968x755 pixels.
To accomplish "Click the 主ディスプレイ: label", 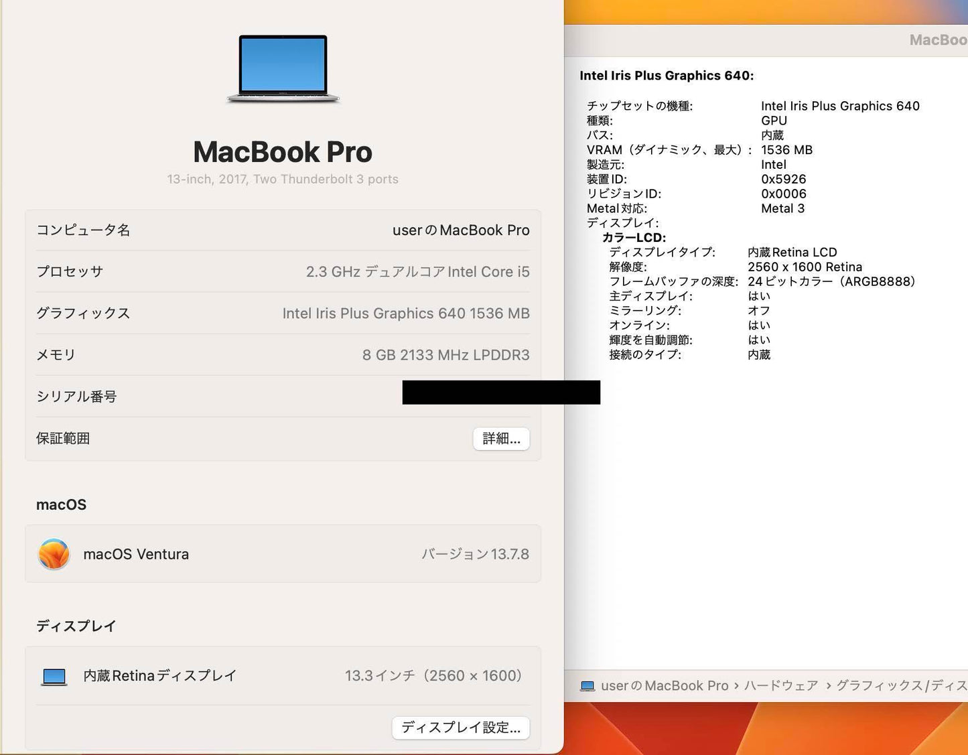I will click(650, 296).
